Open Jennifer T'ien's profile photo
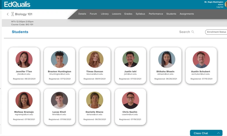The height and width of the screenshot is (136, 227). point(24,59)
